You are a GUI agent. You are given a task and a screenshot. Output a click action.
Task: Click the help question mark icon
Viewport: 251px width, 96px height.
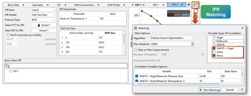tap(242, 90)
